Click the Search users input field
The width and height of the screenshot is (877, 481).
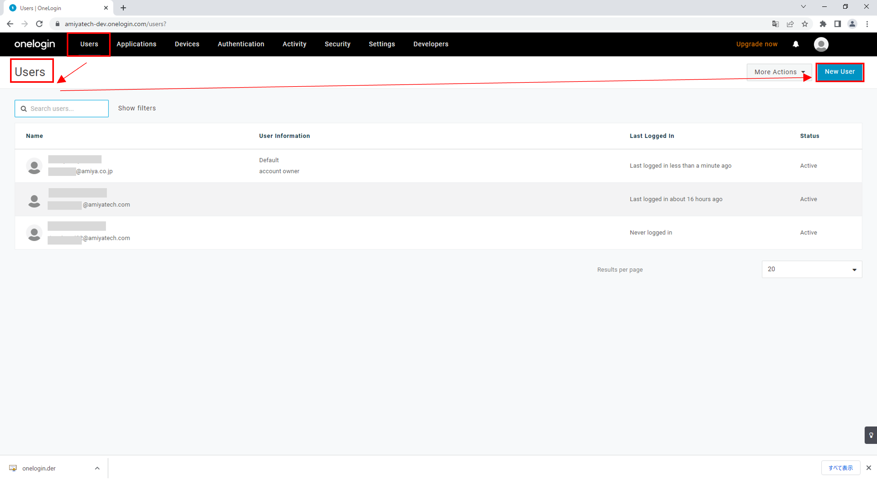click(62, 109)
